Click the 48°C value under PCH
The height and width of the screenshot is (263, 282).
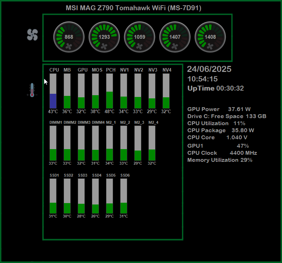coord(110,112)
